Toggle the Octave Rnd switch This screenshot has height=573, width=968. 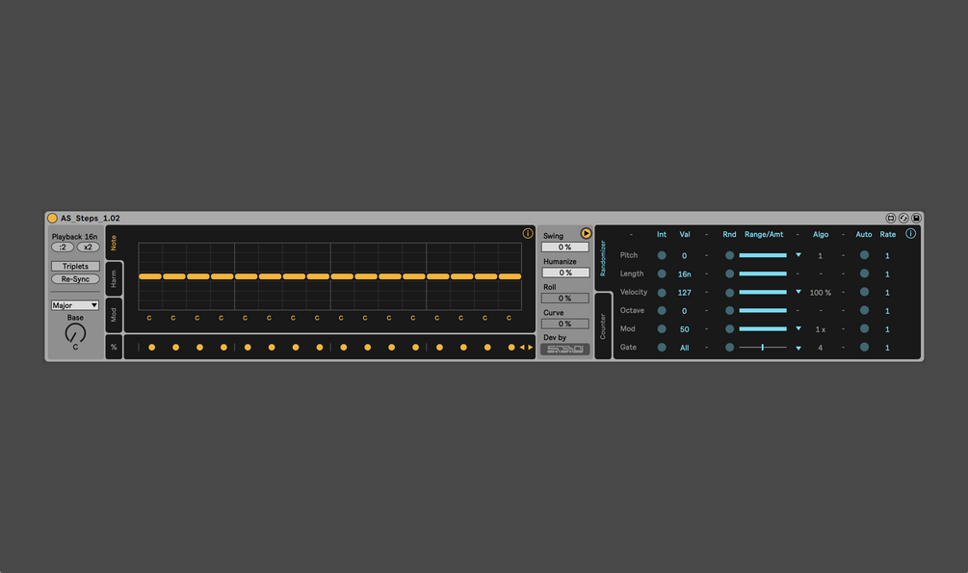pos(730,311)
